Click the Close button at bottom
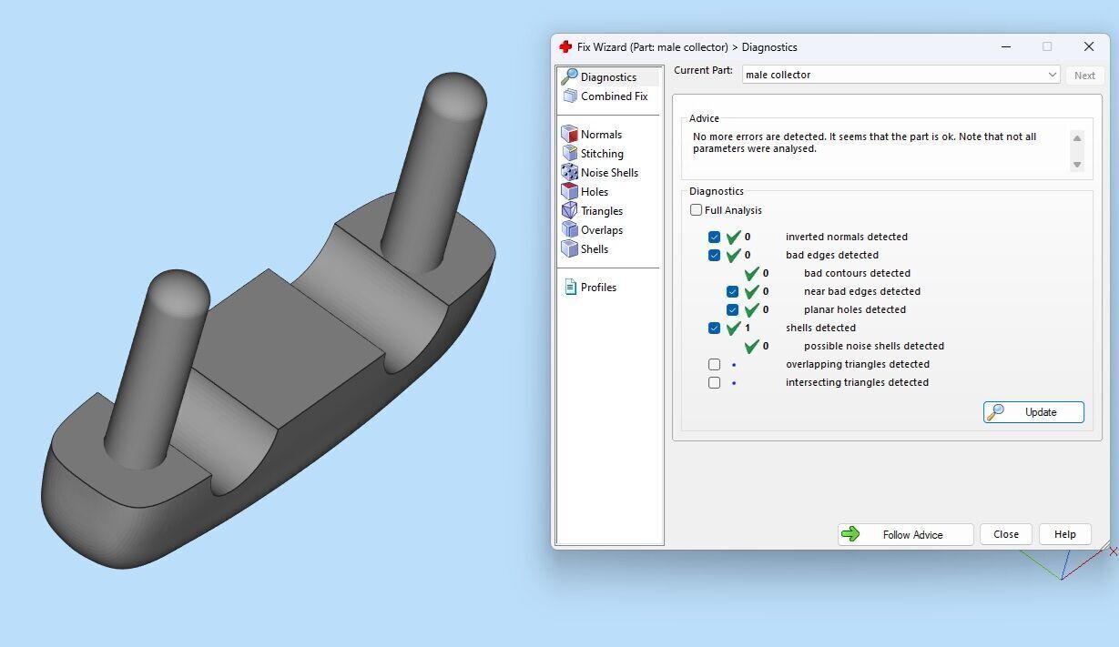This screenshot has width=1119, height=647. click(1006, 535)
